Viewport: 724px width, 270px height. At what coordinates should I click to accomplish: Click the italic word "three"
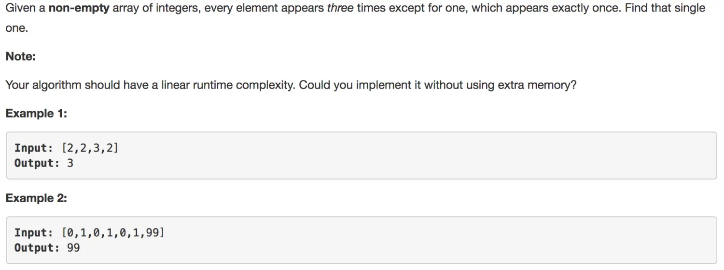pyautogui.click(x=340, y=8)
